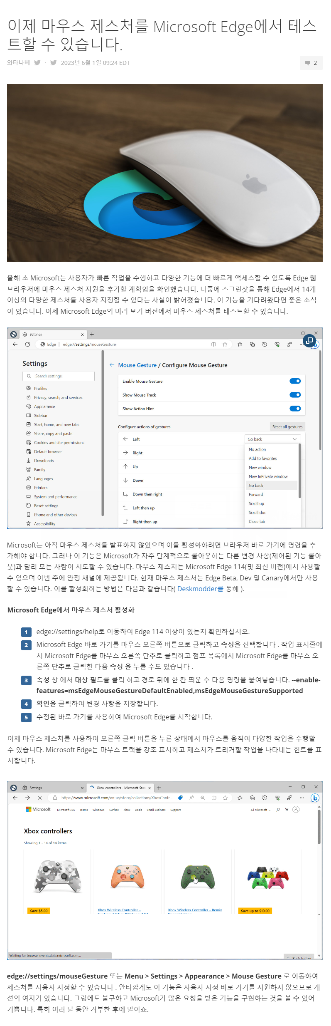The height and width of the screenshot is (1026, 331).
Task: Select No action in gesture dropdown list
Action: coord(257,449)
